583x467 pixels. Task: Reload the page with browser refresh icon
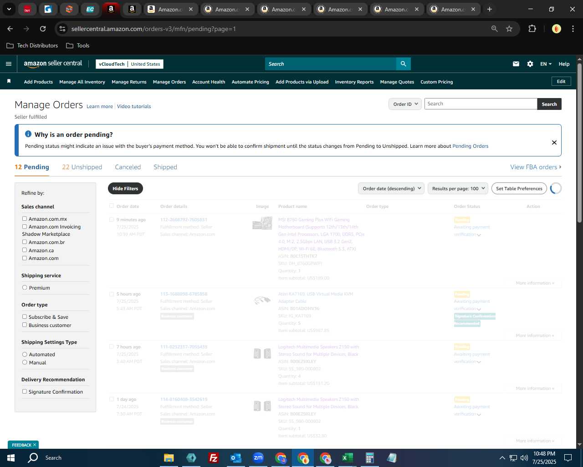pyautogui.click(x=43, y=29)
